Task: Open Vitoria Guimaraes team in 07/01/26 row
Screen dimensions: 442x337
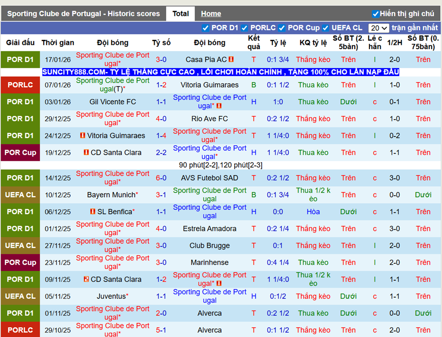Action: tap(209, 85)
